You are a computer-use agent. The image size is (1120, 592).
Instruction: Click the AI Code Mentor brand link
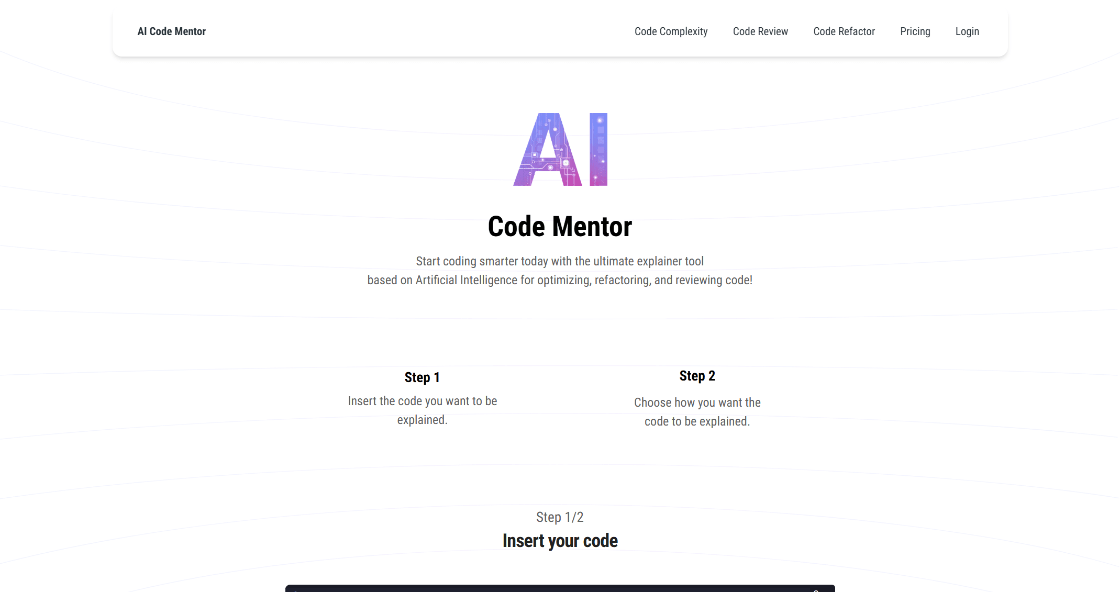[171, 31]
